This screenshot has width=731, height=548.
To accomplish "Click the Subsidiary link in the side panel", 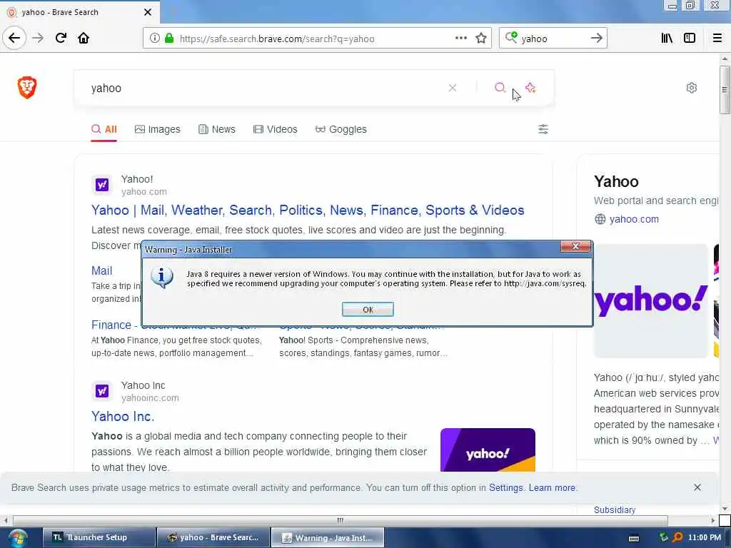I will tap(615, 509).
